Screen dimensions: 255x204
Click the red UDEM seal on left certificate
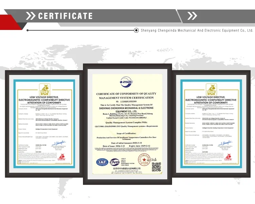[x=62, y=157]
